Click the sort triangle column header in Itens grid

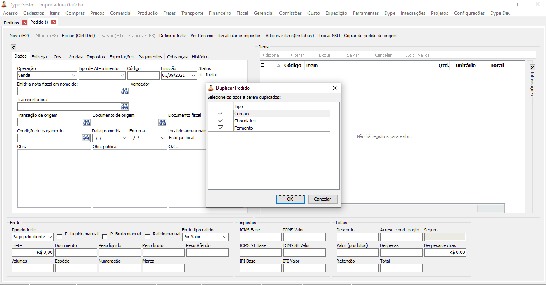pyautogui.click(x=279, y=66)
